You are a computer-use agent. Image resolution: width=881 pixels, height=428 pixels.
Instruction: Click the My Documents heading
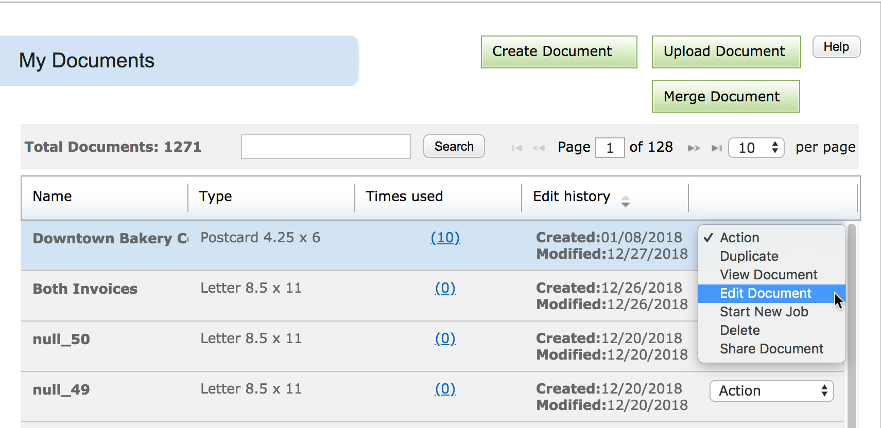87,61
